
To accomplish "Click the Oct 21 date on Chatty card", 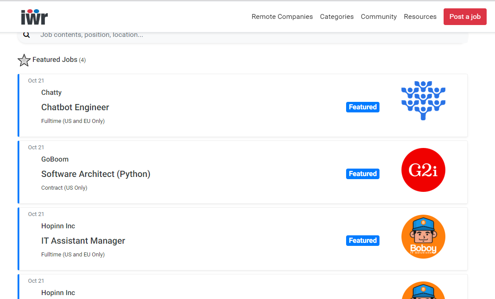I will 36,81.
